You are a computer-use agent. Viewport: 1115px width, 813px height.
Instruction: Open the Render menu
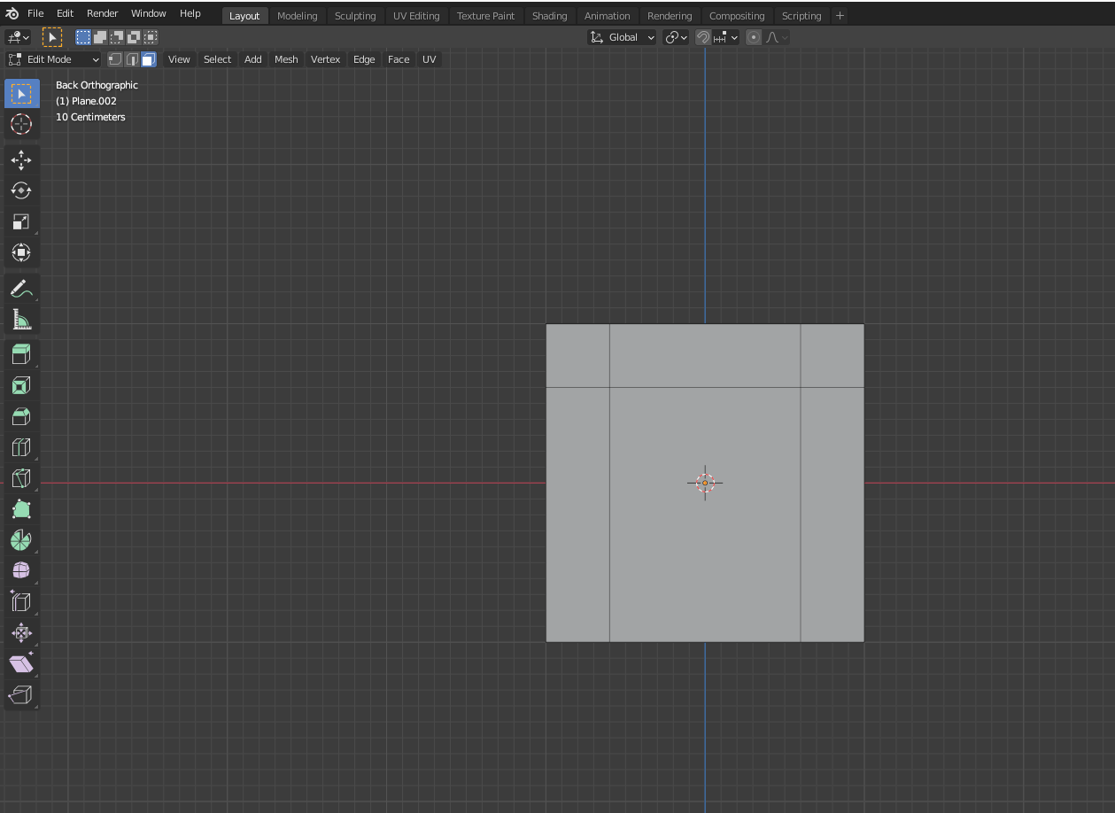tap(103, 13)
